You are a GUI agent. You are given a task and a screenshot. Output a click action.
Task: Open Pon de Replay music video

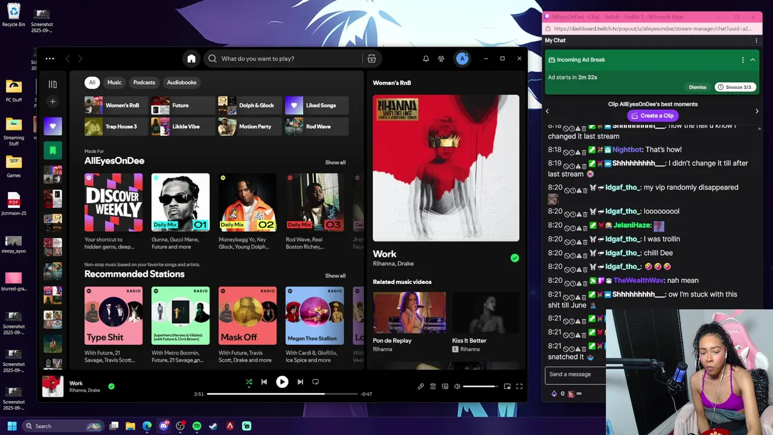tap(409, 312)
